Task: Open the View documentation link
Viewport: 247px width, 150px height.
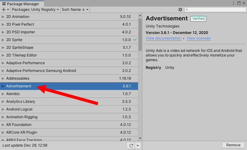Action: point(164,38)
